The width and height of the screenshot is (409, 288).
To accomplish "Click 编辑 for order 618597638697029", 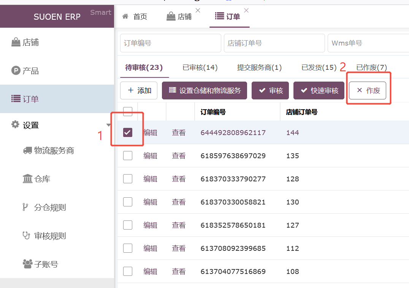I will coord(150,156).
